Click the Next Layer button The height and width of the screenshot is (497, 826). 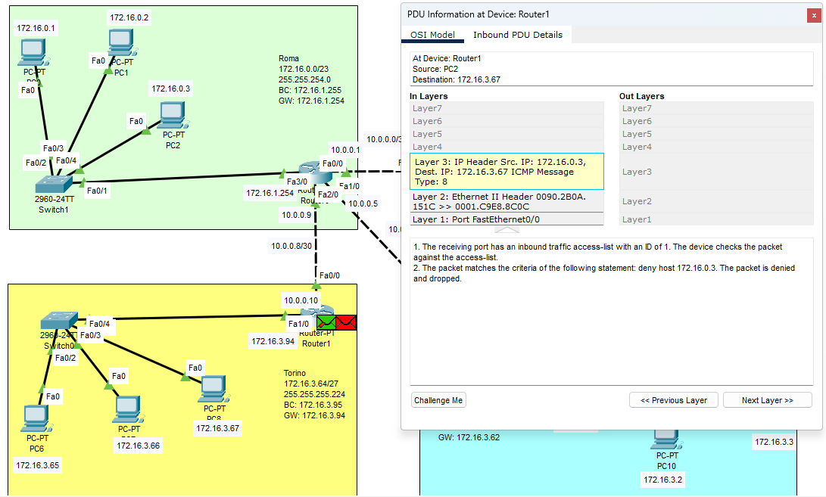(x=767, y=399)
